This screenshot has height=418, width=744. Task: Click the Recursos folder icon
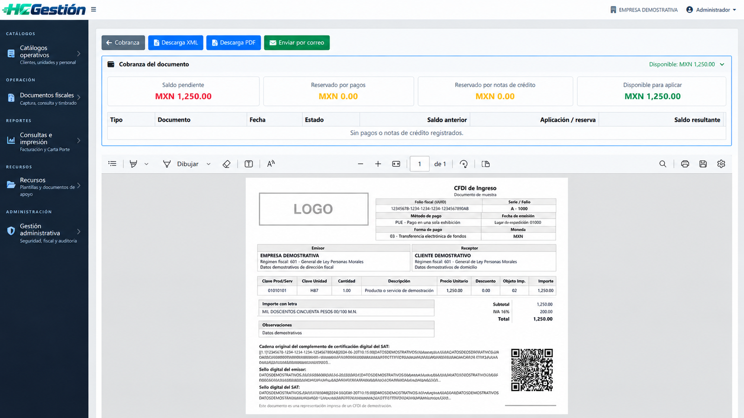click(11, 185)
